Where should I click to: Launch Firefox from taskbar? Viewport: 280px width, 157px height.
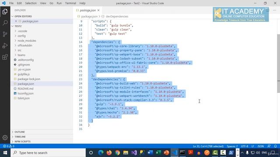[109, 153]
